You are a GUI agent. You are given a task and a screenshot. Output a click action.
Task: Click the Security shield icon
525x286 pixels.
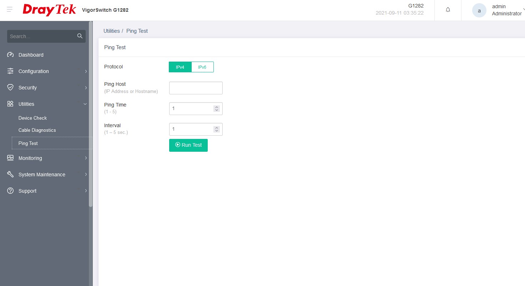coord(10,87)
